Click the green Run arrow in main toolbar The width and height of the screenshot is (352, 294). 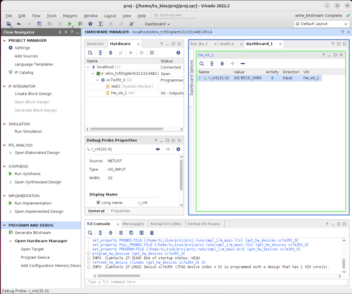(x=70, y=24)
